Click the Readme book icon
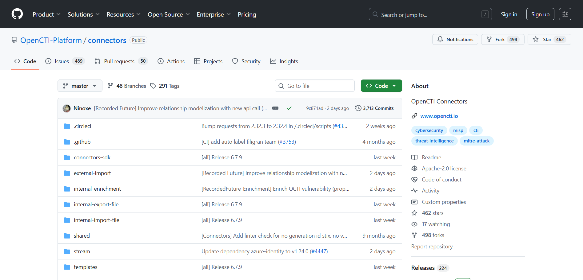Screen dimensions: 583x280 [414, 157]
